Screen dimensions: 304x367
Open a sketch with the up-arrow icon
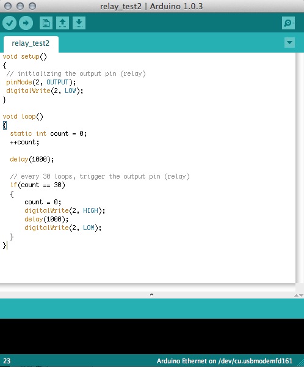[62, 23]
